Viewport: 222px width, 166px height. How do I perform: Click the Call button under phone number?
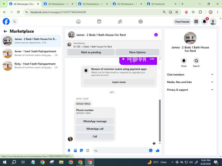click(95, 136)
